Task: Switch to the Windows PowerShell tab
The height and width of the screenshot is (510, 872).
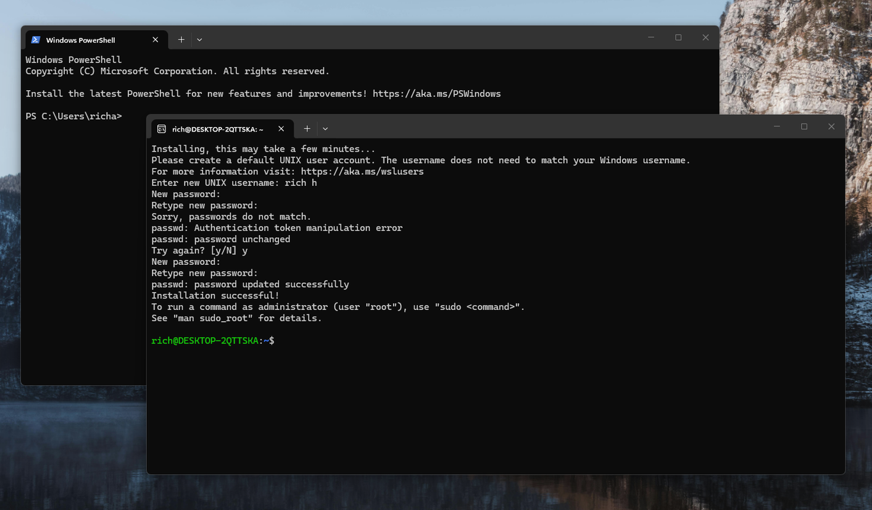Action: 95,40
